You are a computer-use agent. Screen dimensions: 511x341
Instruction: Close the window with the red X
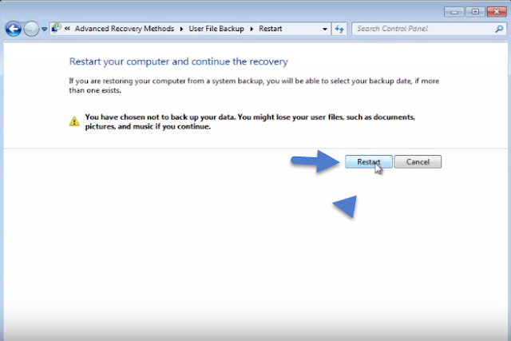point(497,12)
